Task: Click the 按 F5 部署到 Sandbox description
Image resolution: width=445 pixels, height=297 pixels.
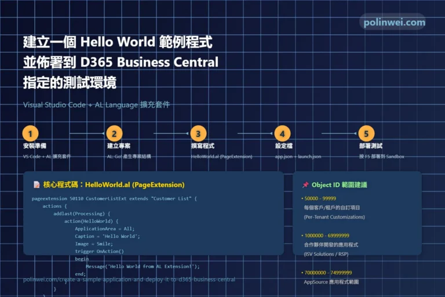Action: pyautogui.click(x=382, y=156)
